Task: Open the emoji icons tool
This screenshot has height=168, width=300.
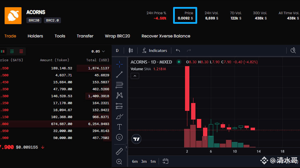Action: 119,137
